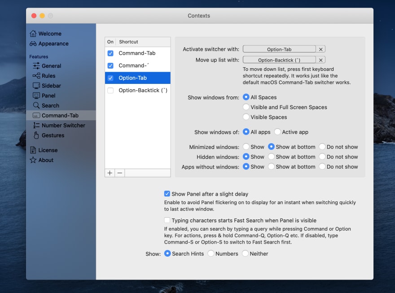Select Numbers for the Show option

tap(211, 253)
